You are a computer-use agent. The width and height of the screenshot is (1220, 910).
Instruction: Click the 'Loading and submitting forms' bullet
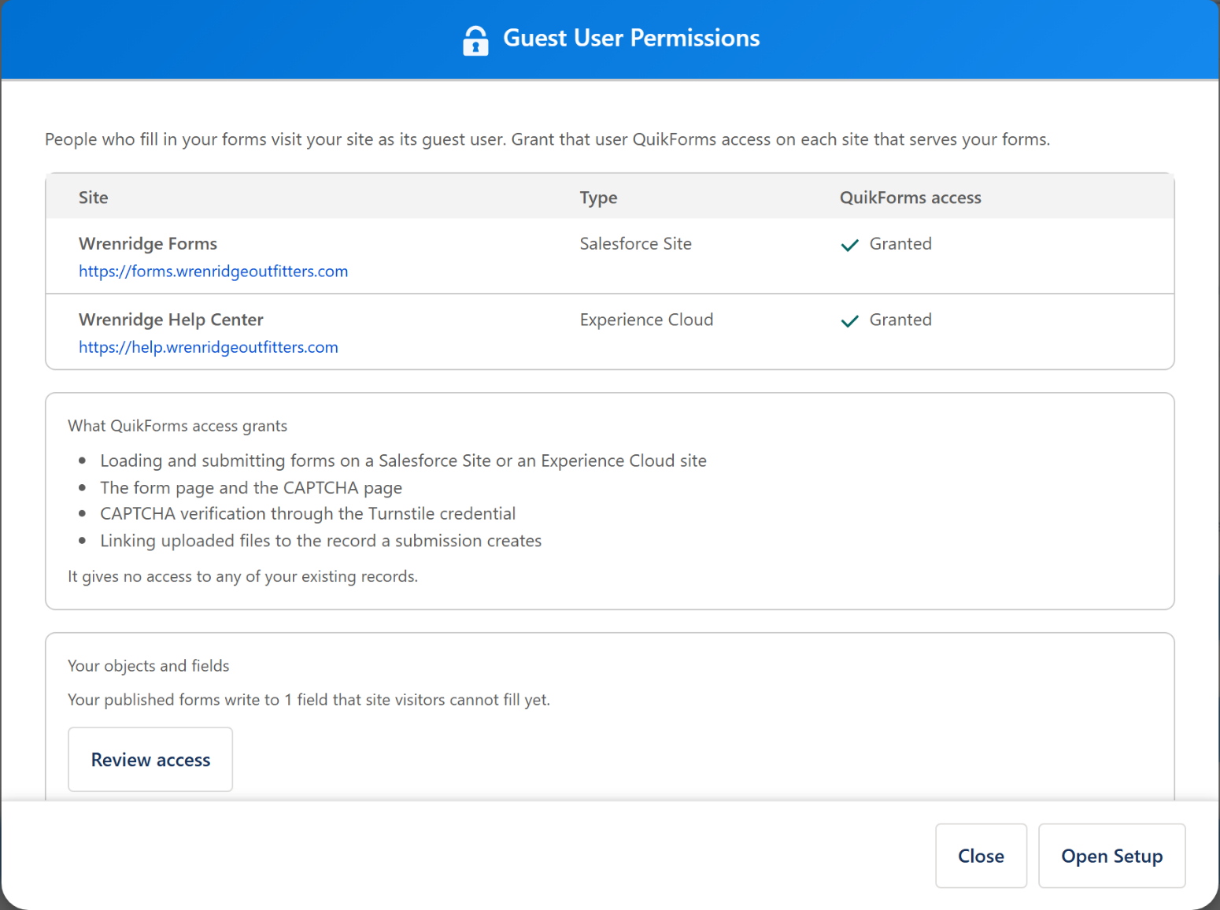tap(403, 461)
